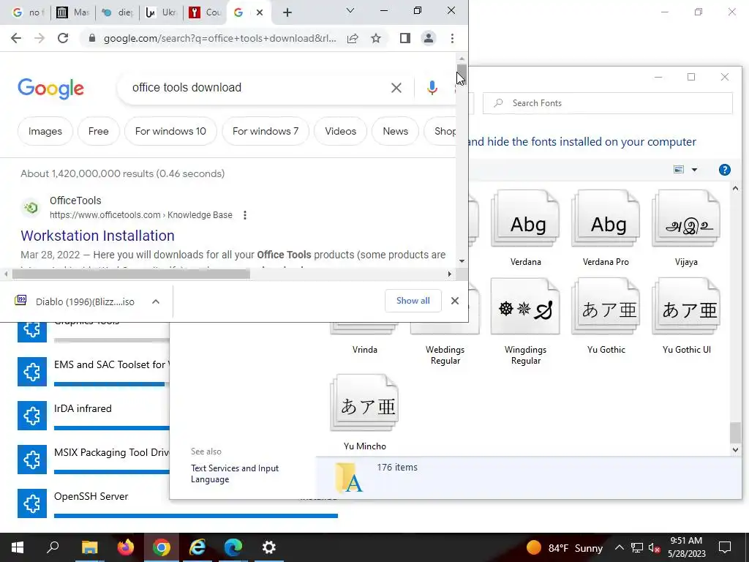
Task: Open the Windows Start menu
Action: pyautogui.click(x=18, y=547)
